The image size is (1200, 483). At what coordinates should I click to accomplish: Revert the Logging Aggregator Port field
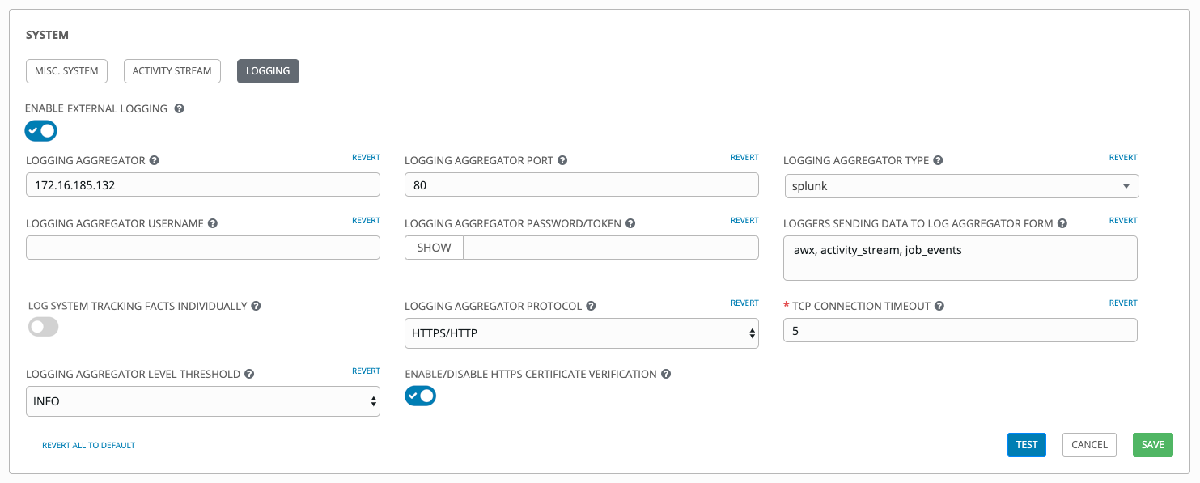pyautogui.click(x=744, y=158)
